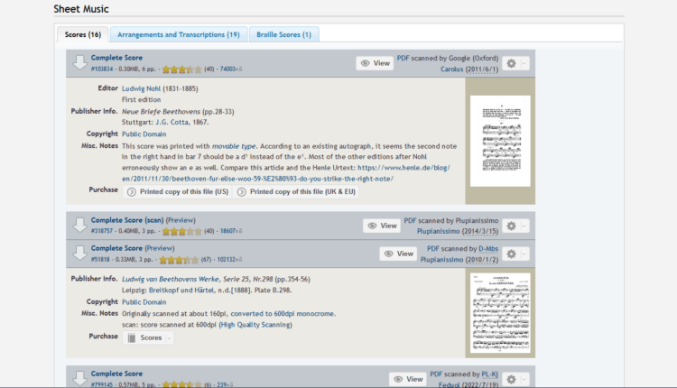
Task: View the Complete Score (scan) by Piupianissimo
Action: (382, 226)
